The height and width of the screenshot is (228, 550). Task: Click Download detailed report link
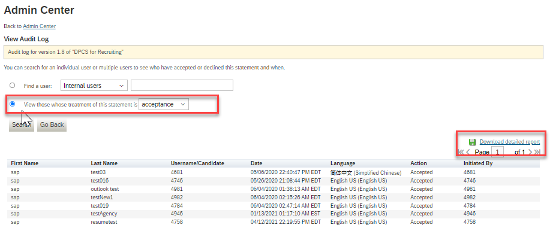tap(510, 142)
